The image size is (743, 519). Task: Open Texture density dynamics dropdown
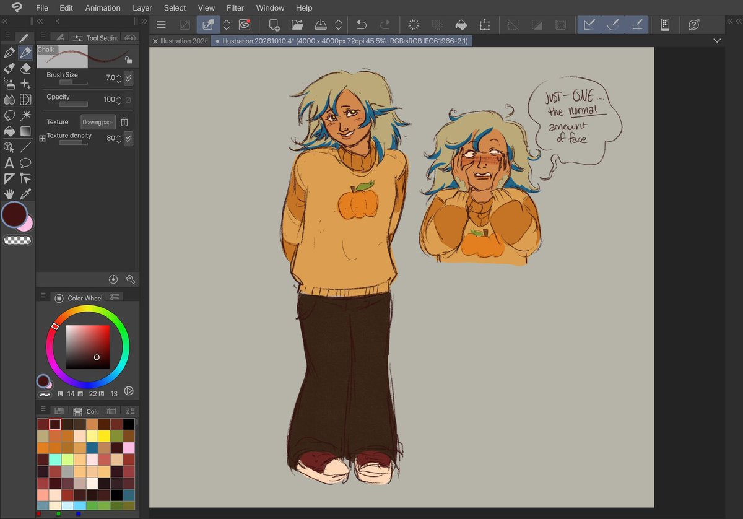click(128, 138)
